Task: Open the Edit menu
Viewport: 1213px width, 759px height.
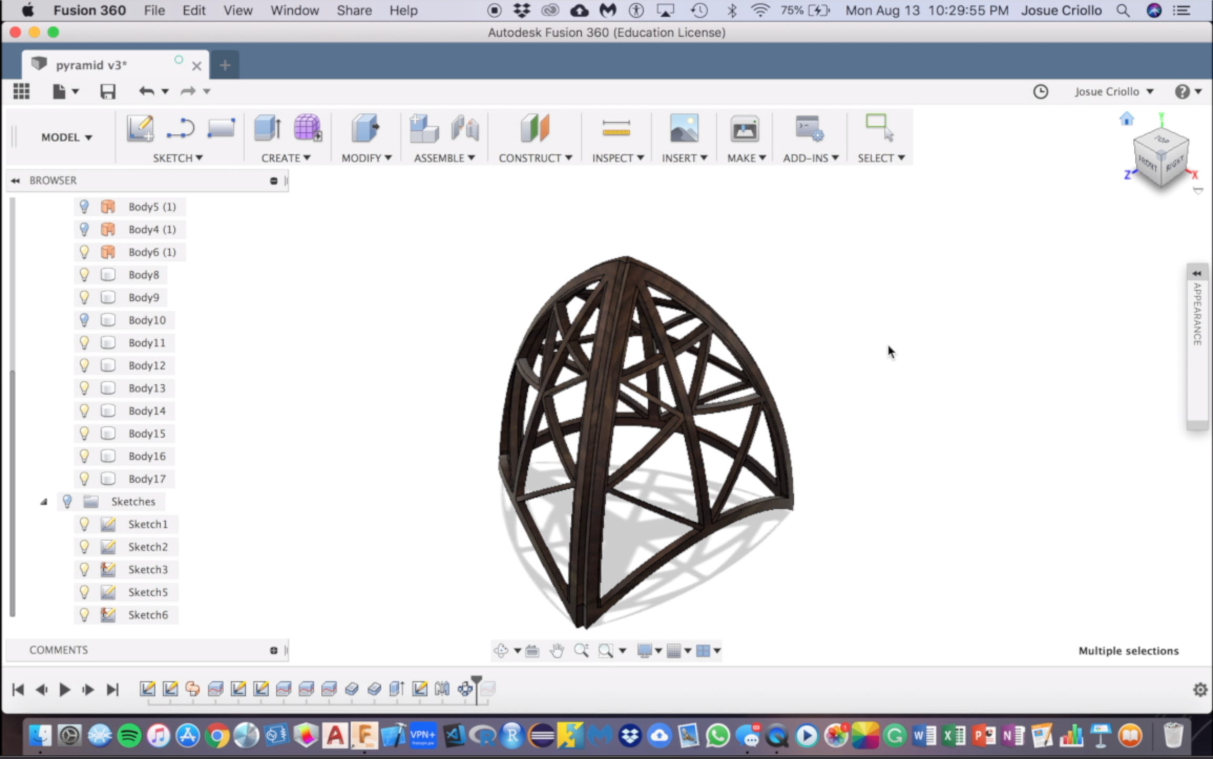Action: (x=194, y=10)
